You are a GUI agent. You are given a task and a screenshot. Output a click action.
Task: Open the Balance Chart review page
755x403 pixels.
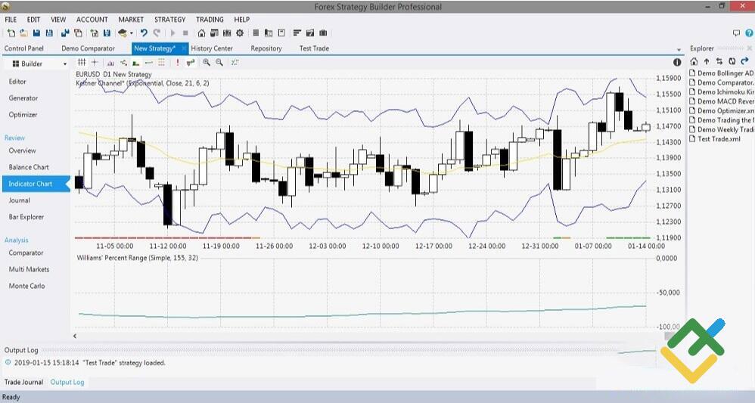click(x=29, y=167)
